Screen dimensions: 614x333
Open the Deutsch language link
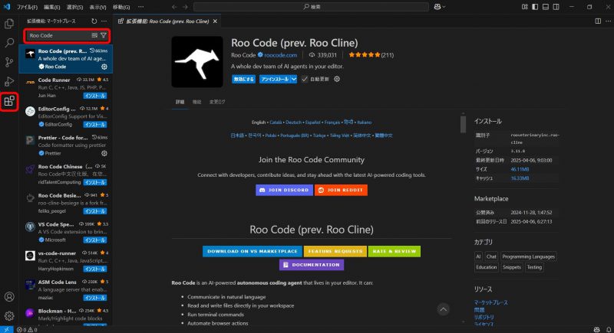[x=293, y=122]
